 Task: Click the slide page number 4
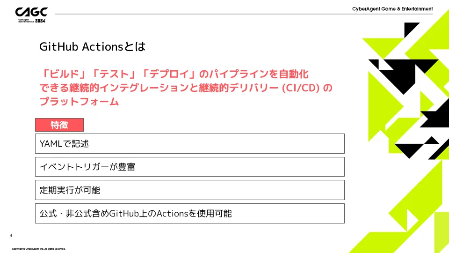click(11, 235)
